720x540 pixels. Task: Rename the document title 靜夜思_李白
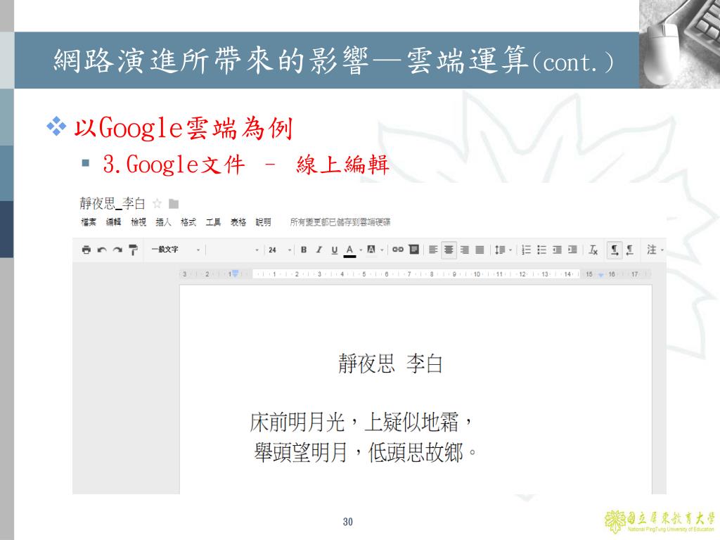click(112, 203)
